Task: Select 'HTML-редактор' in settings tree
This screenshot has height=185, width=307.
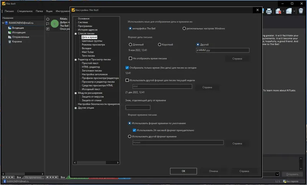Action: [x=91, y=67]
